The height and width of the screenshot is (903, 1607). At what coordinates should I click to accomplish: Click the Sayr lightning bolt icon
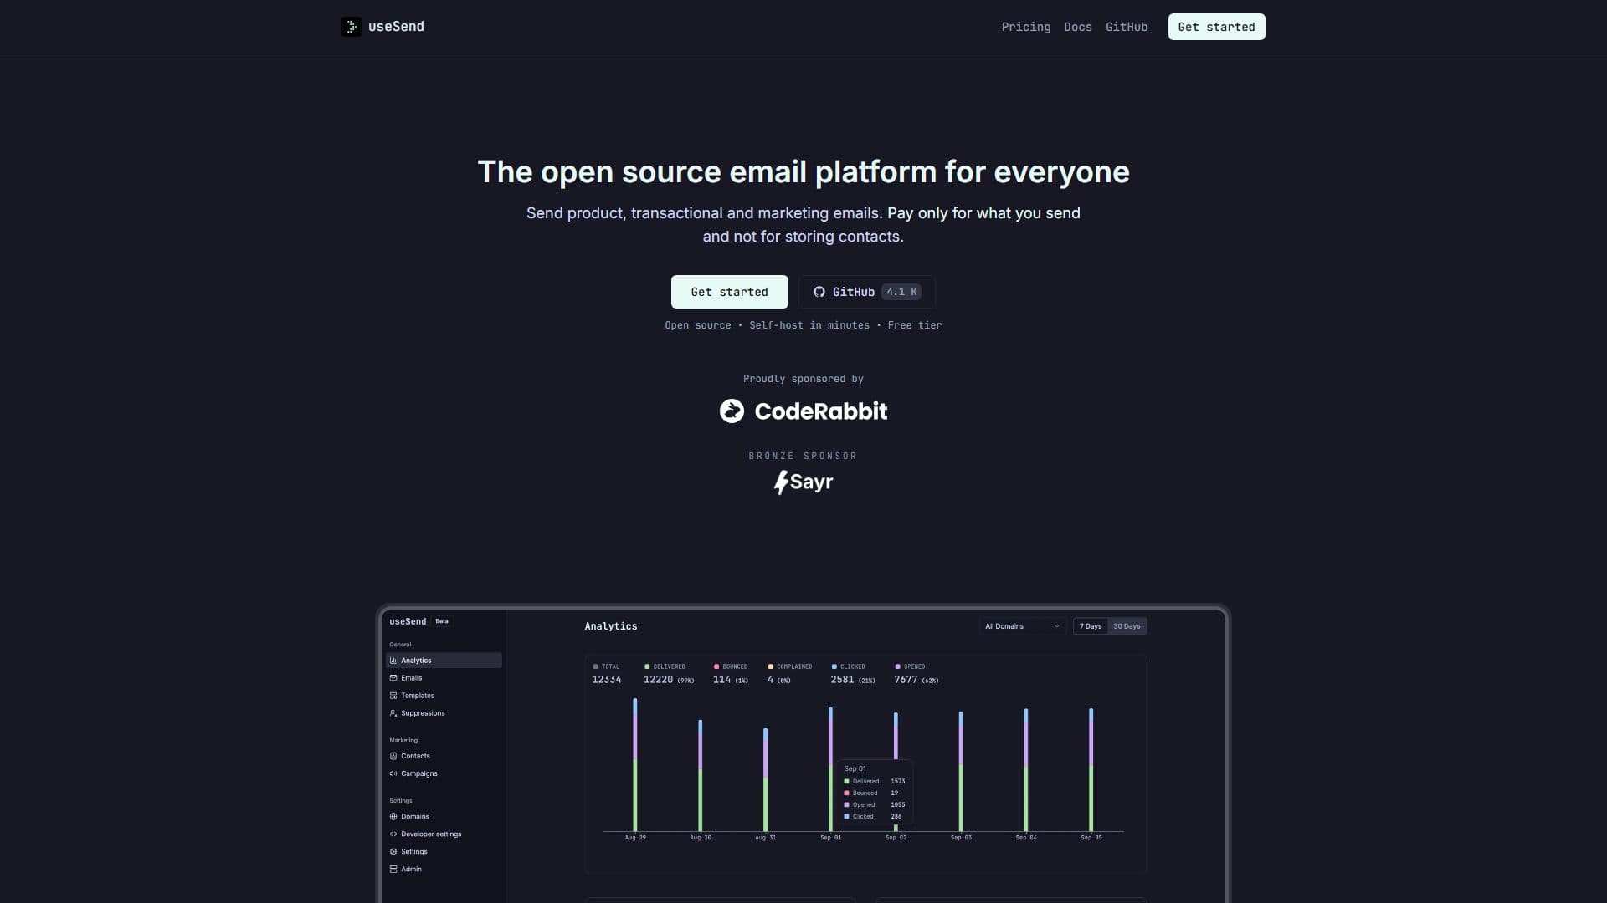781,482
